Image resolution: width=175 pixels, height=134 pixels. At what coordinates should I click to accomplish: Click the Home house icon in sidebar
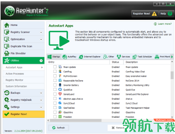(7, 25)
